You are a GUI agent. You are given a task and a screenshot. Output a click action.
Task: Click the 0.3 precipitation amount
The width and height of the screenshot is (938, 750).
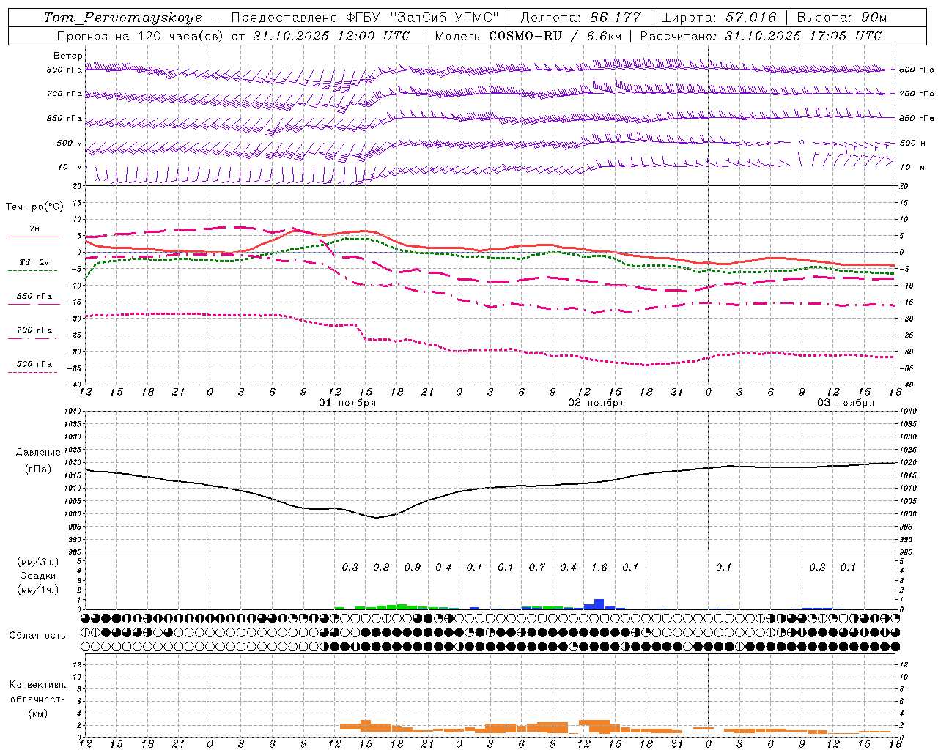coord(350,568)
